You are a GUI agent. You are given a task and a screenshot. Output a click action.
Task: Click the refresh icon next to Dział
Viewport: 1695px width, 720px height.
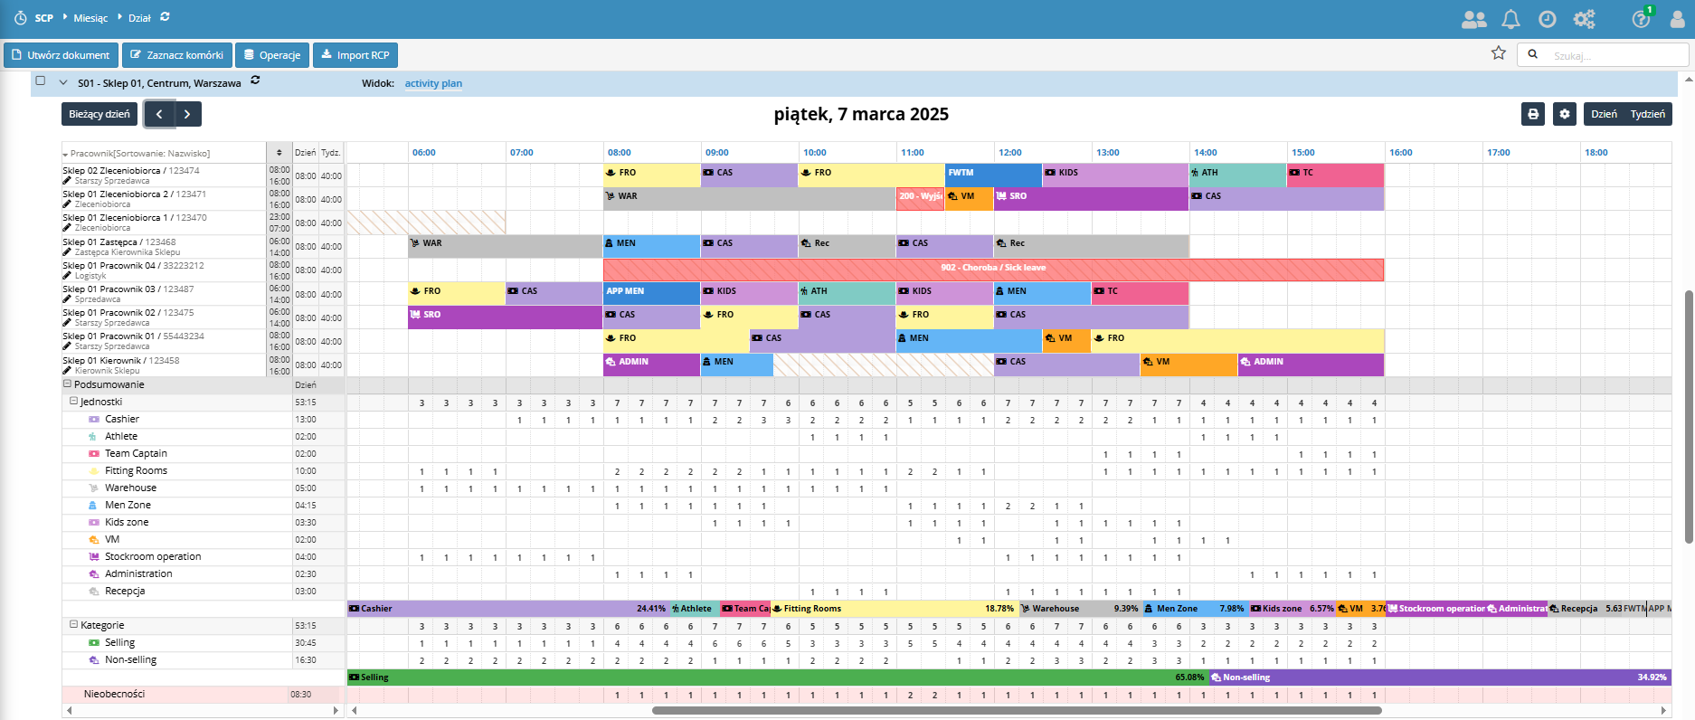165,17
